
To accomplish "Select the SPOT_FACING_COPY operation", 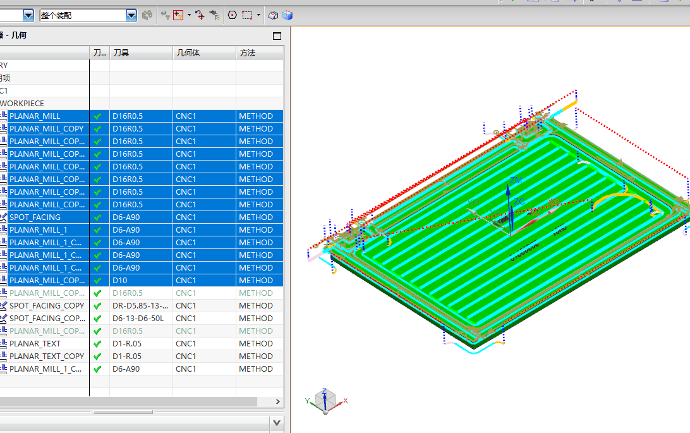I will (x=47, y=306).
